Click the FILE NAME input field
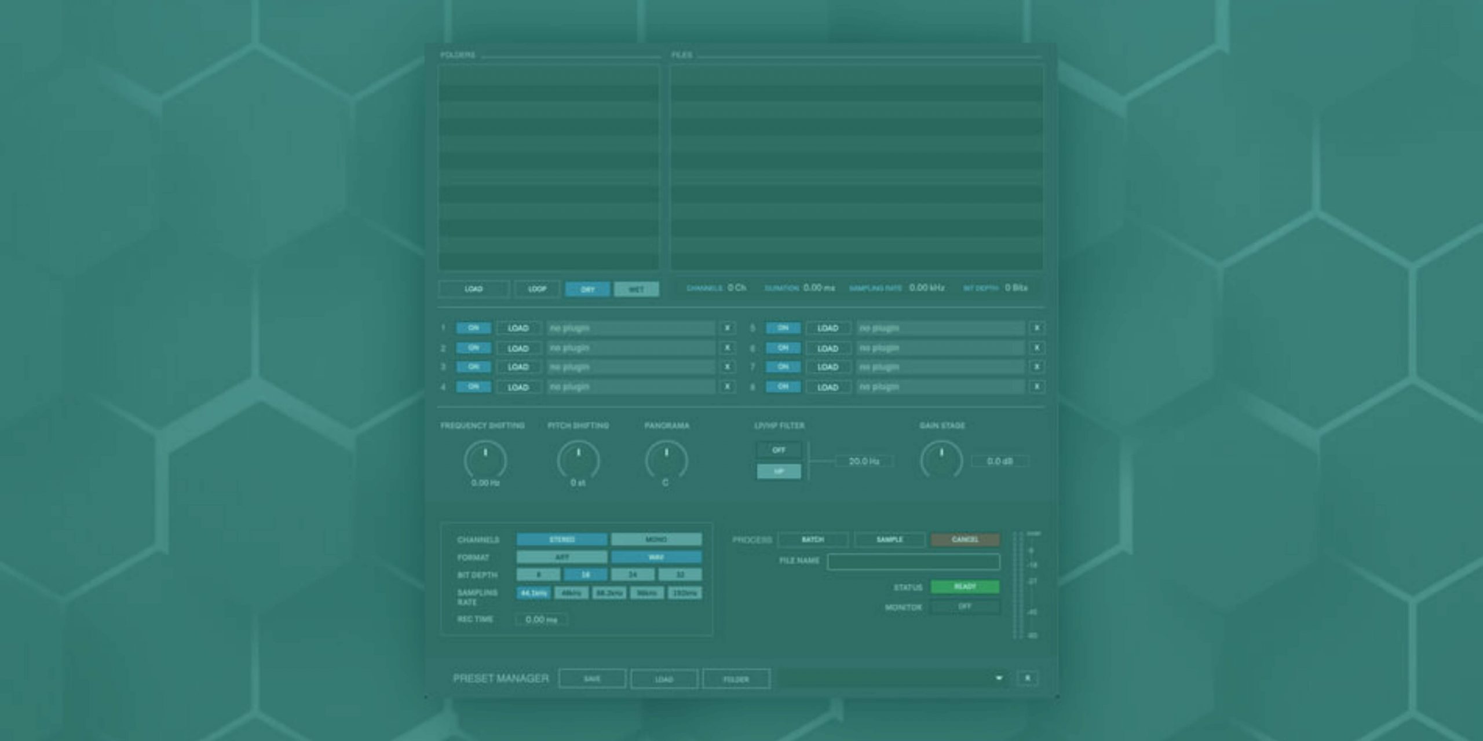This screenshot has height=741, width=1483. point(914,561)
